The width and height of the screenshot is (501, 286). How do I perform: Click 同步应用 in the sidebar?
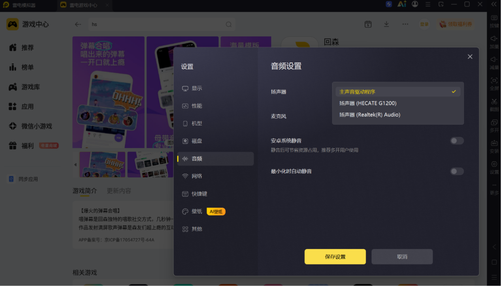point(23,179)
